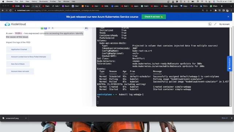The height and width of the screenshot is (132, 234).
Task: Click the controlplane prompt text
Action: [104, 95]
